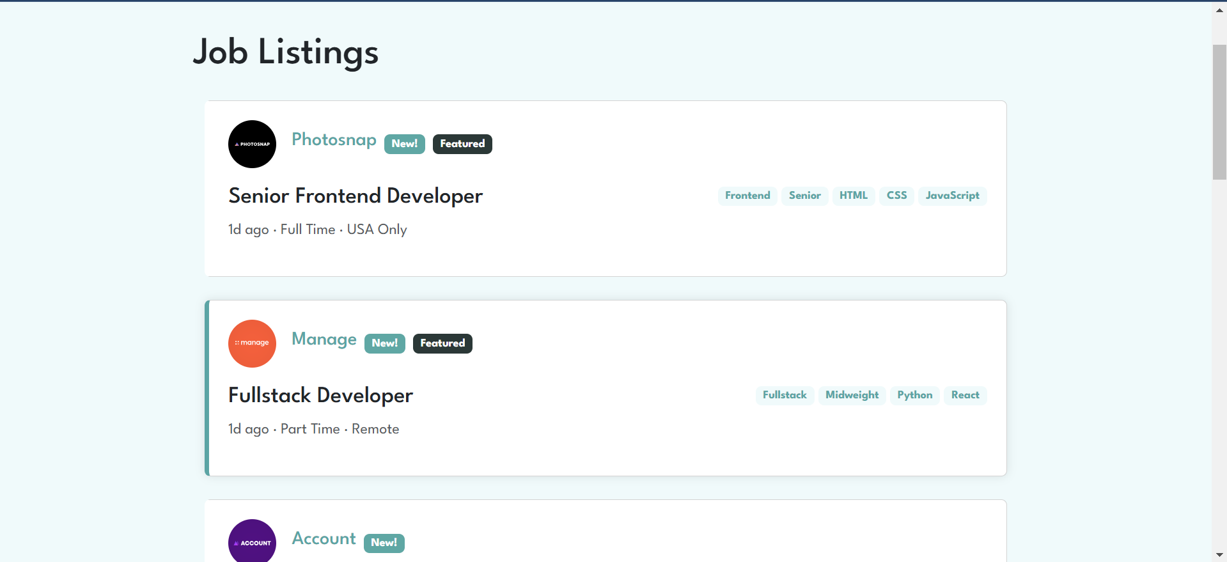1227x562 pixels.
Task: Click the New! badge next to Manage
Action: (x=385, y=343)
